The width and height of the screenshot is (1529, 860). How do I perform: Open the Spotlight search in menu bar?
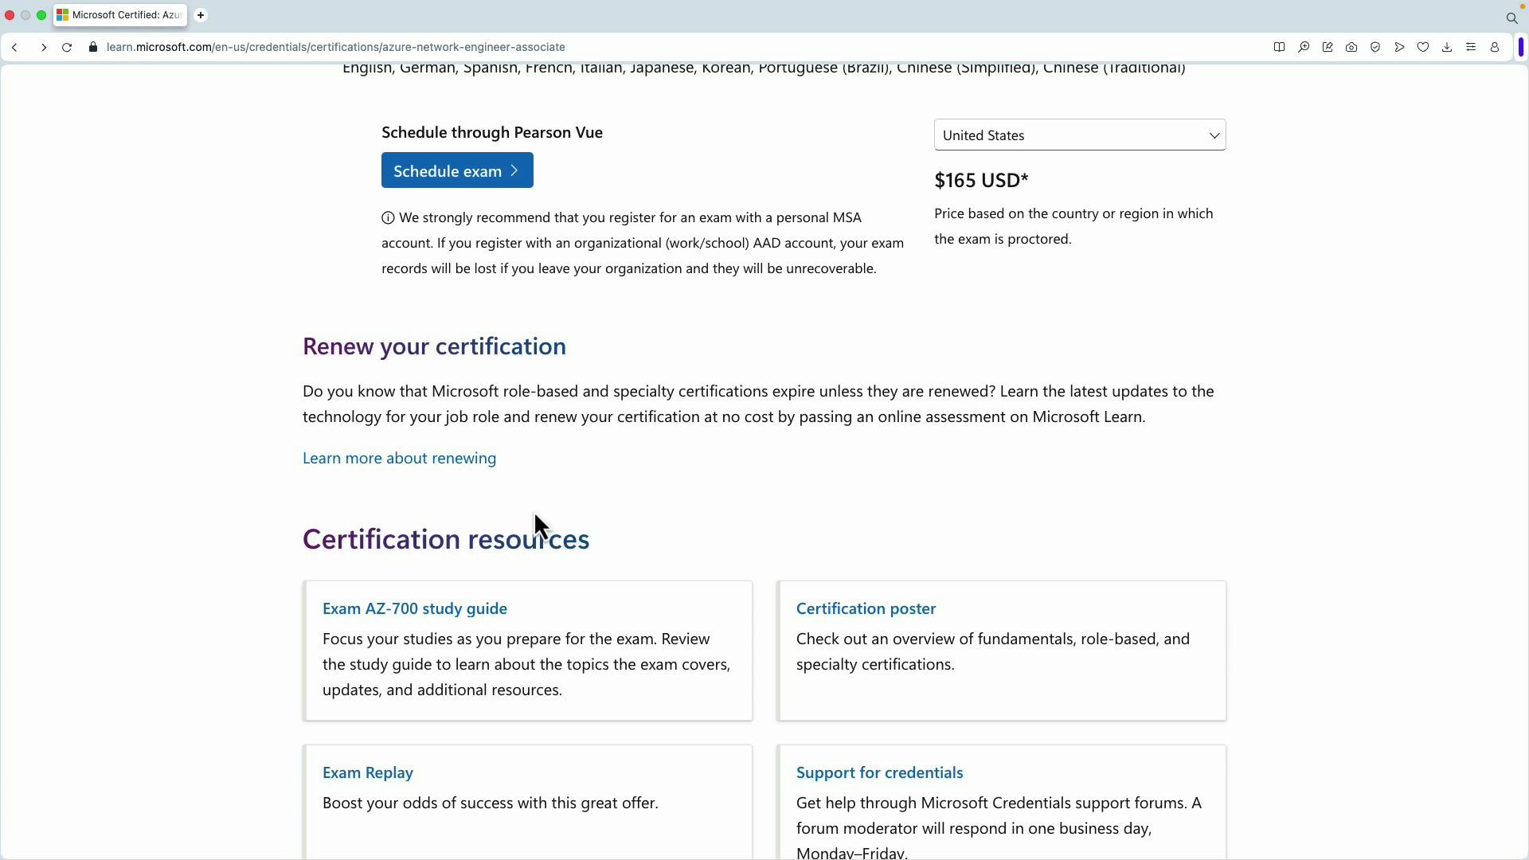coord(1512,17)
